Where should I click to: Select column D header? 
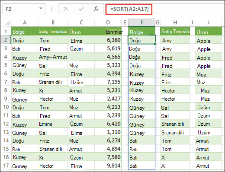tap(108, 22)
